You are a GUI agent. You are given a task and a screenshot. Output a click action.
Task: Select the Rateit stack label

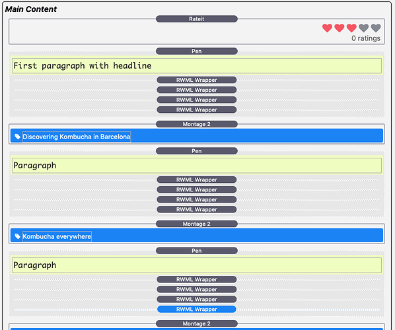(x=196, y=19)
